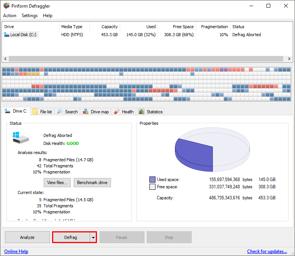The height and width of the screenshot is (256, 295).
Task: Expand the Defrag dropdown arrow
Action: coord(93,237)
